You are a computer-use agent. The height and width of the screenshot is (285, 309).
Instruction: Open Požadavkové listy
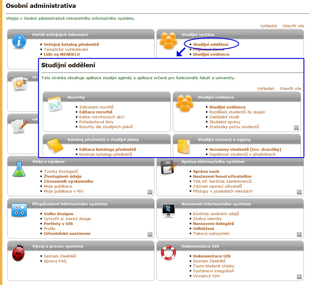click(96, 122)
